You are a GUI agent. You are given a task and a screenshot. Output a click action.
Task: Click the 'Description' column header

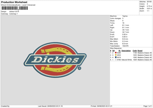(x=126, y=51)
